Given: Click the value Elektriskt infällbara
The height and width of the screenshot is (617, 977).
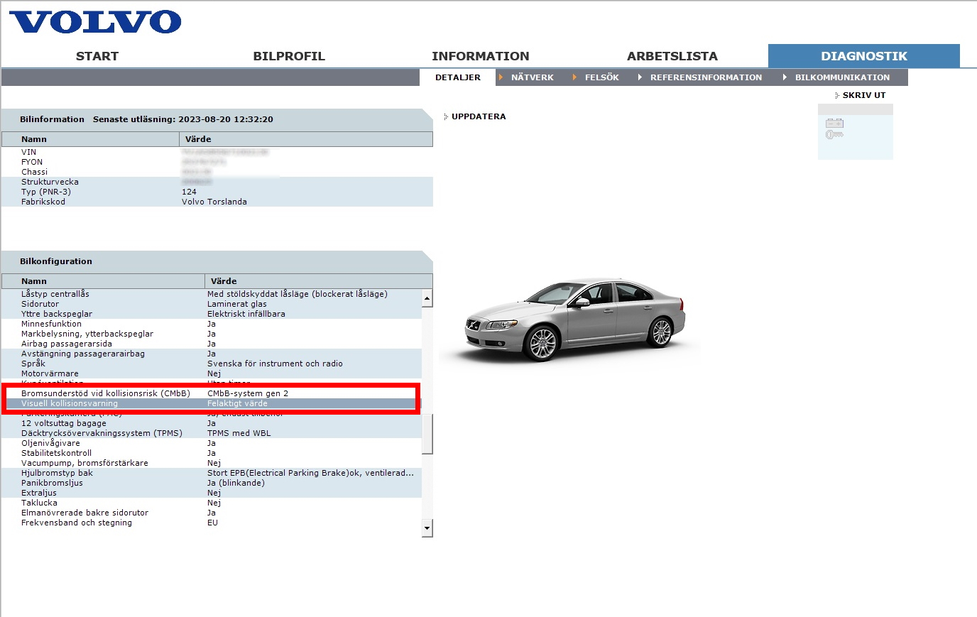Looking at the screenshot, I should click(x=246, y=314).
